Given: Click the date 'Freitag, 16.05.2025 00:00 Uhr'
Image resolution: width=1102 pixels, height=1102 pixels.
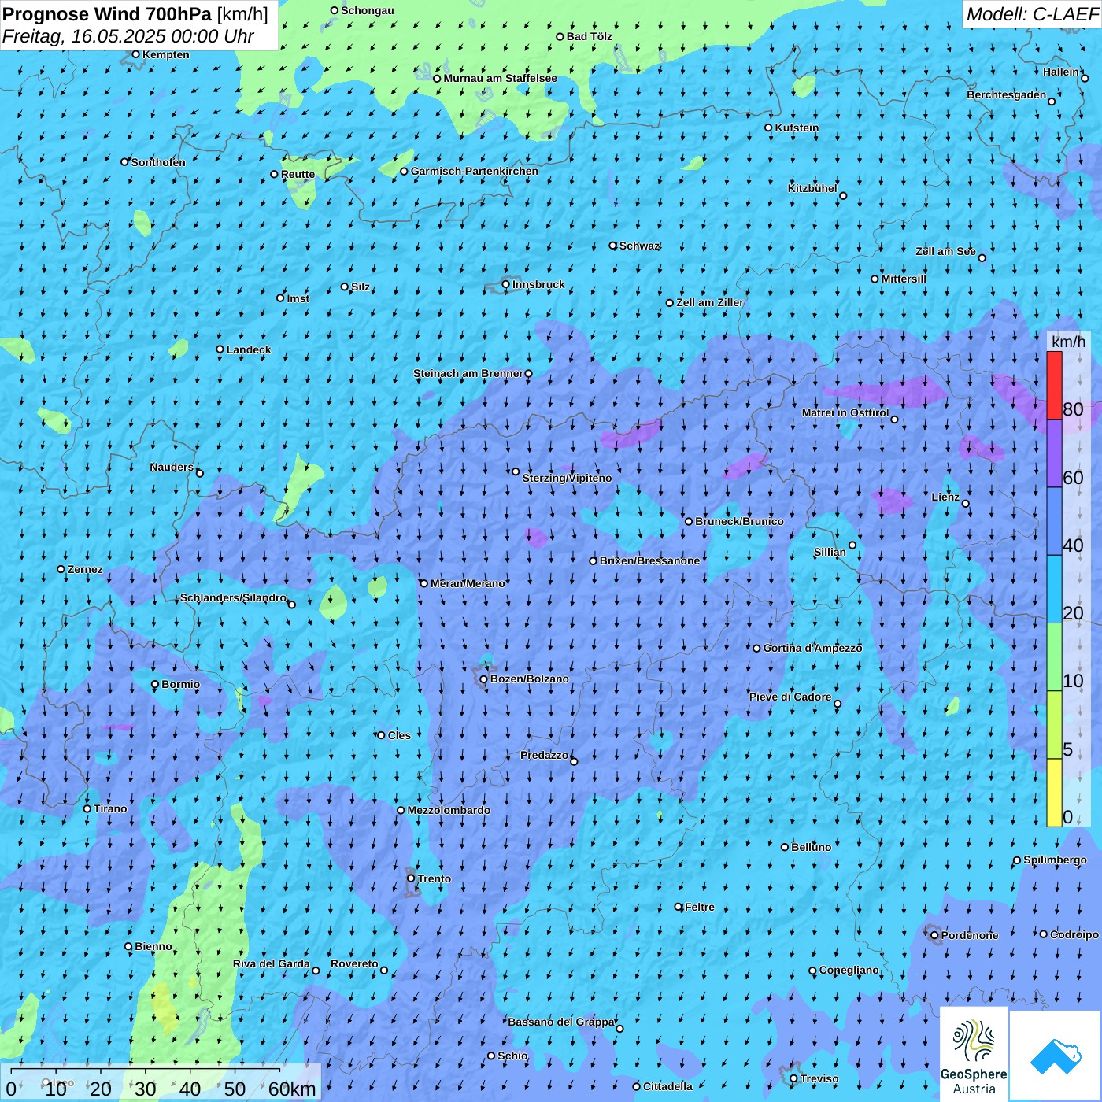Looking at the screenshot, I should (x=128, y=37).
